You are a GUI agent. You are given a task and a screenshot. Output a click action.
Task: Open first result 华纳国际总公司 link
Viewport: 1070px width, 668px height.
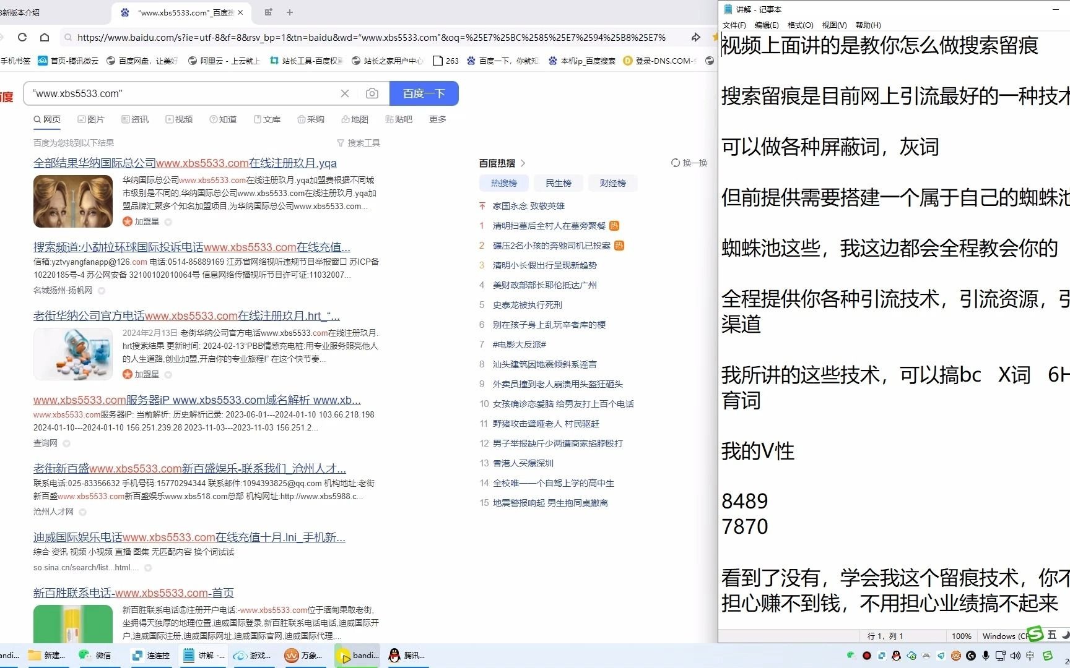coord(185,163)
